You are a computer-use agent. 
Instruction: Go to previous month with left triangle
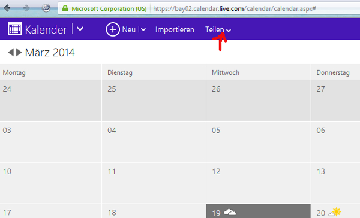point(11,53)
